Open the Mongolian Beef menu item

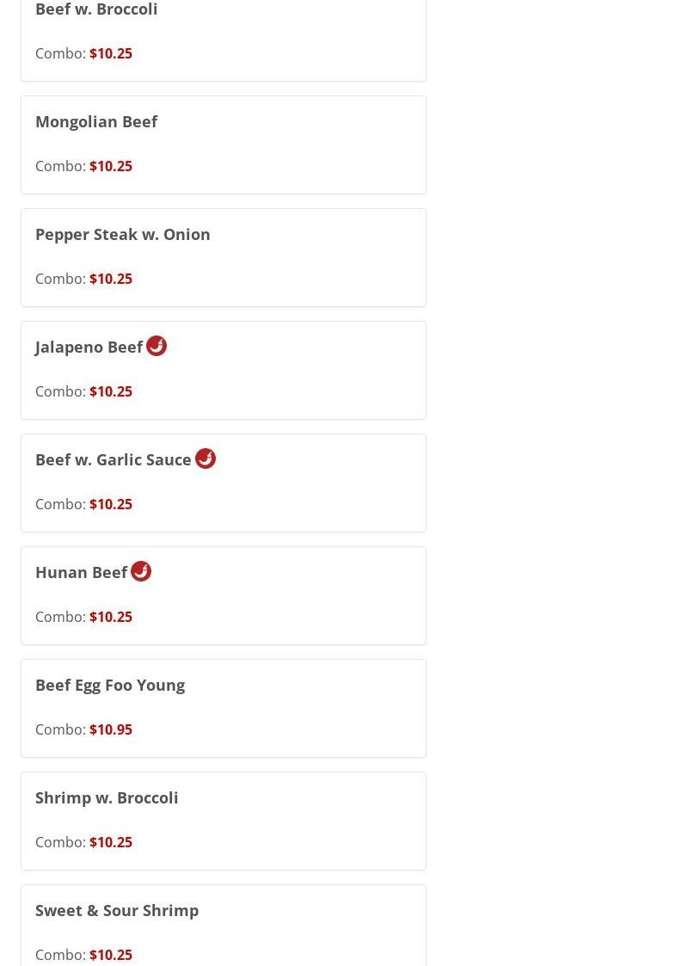pyautogui.click(x=96, y=121)
